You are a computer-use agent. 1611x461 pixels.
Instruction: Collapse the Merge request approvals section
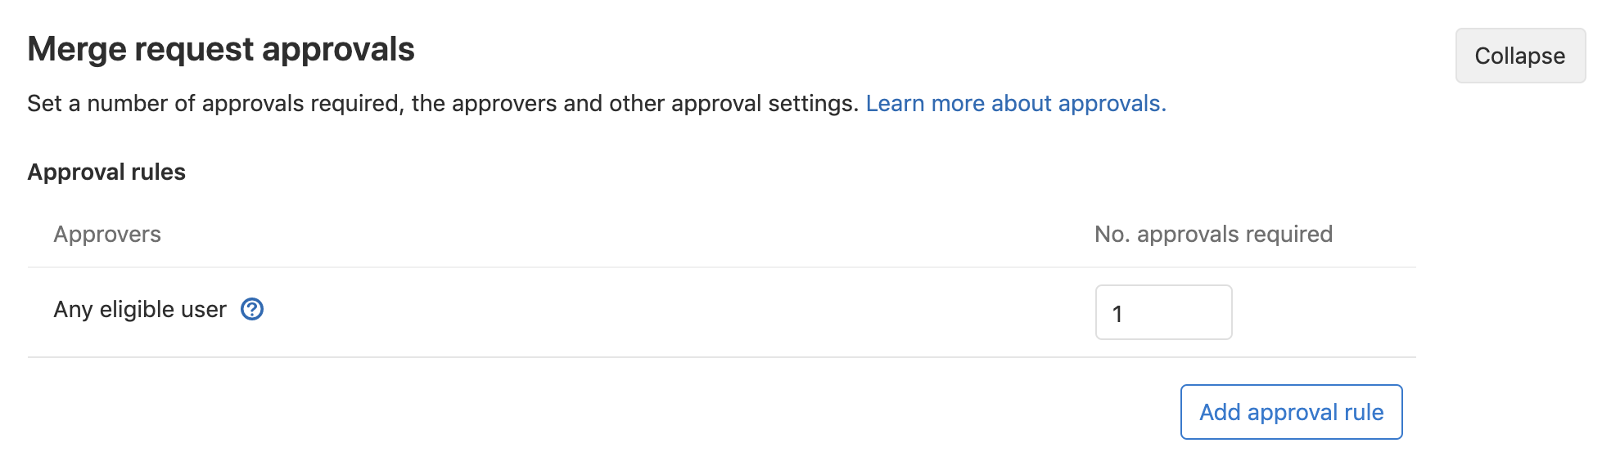[x=1519, y=56]
